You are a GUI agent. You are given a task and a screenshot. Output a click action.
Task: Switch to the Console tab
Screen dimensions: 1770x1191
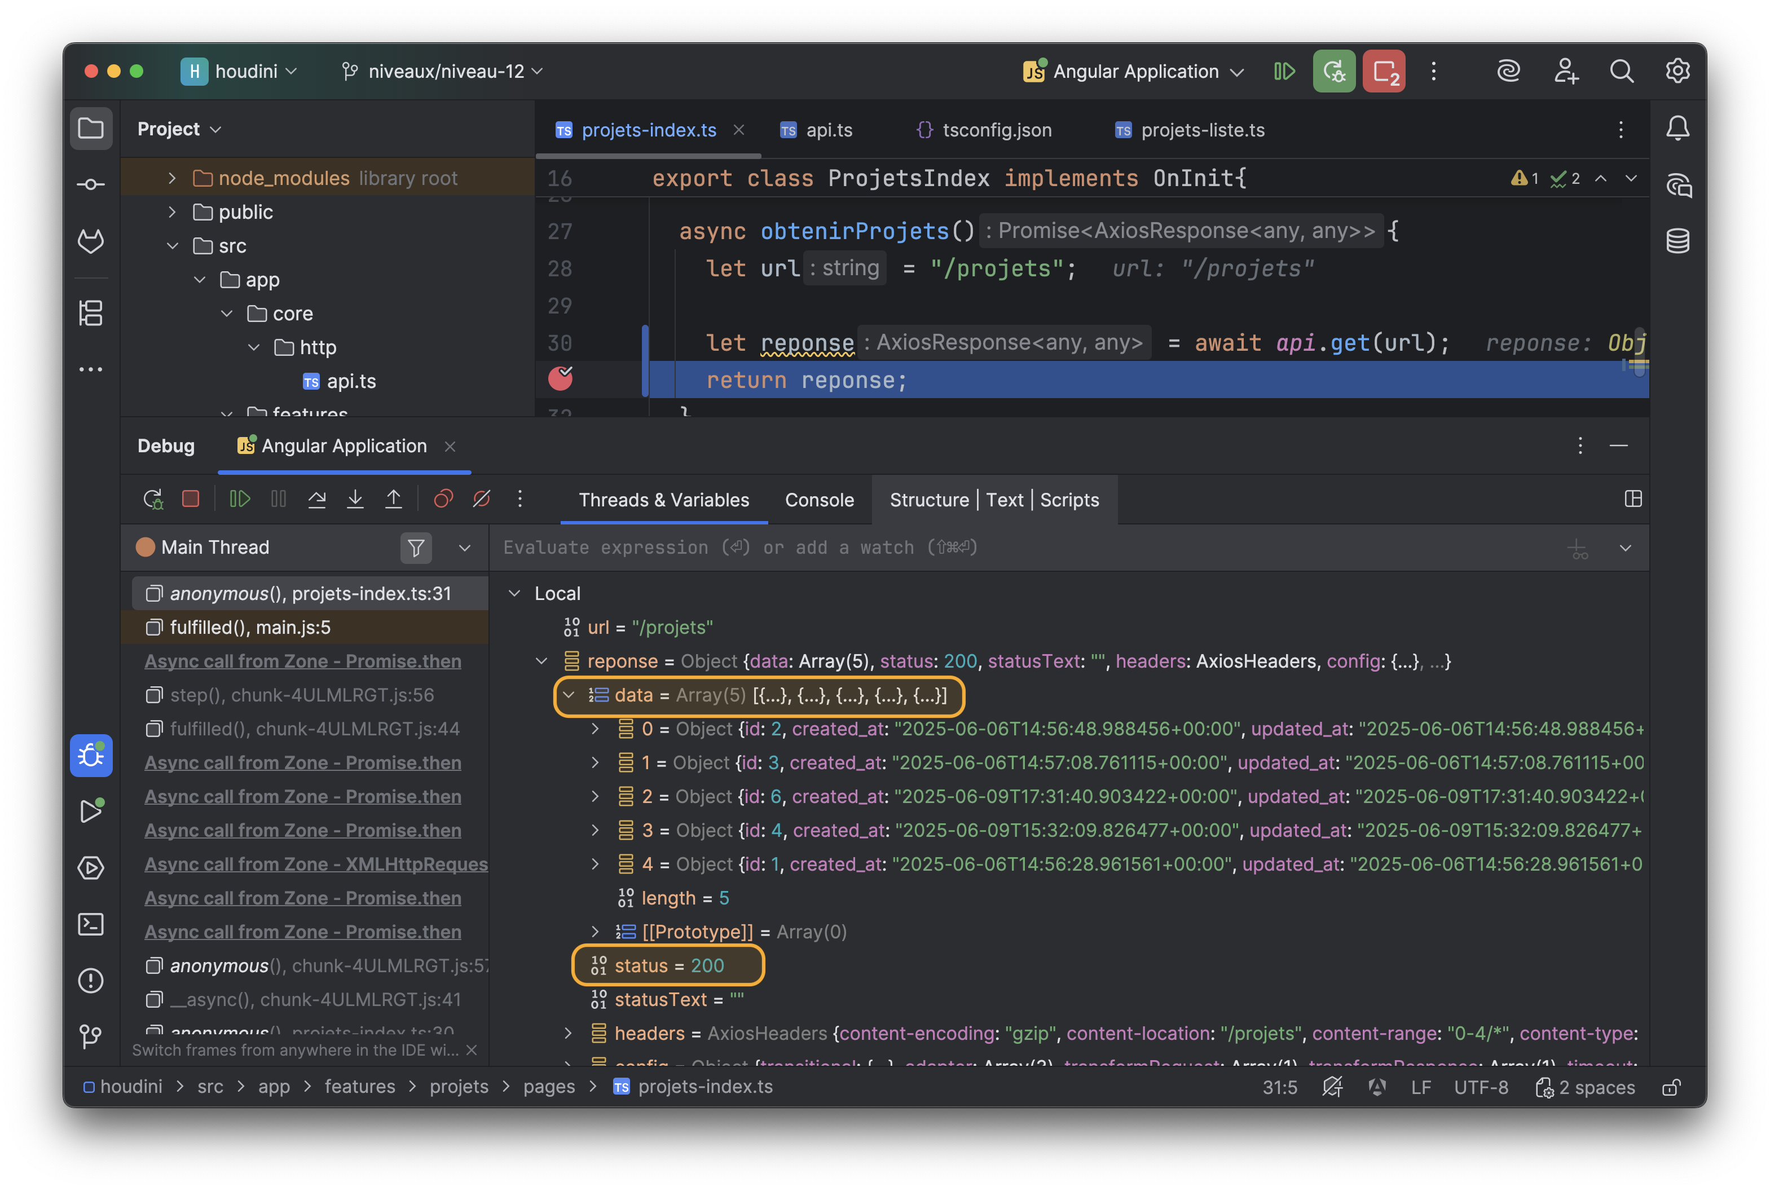pyautogui.click(x=819, y=500)
